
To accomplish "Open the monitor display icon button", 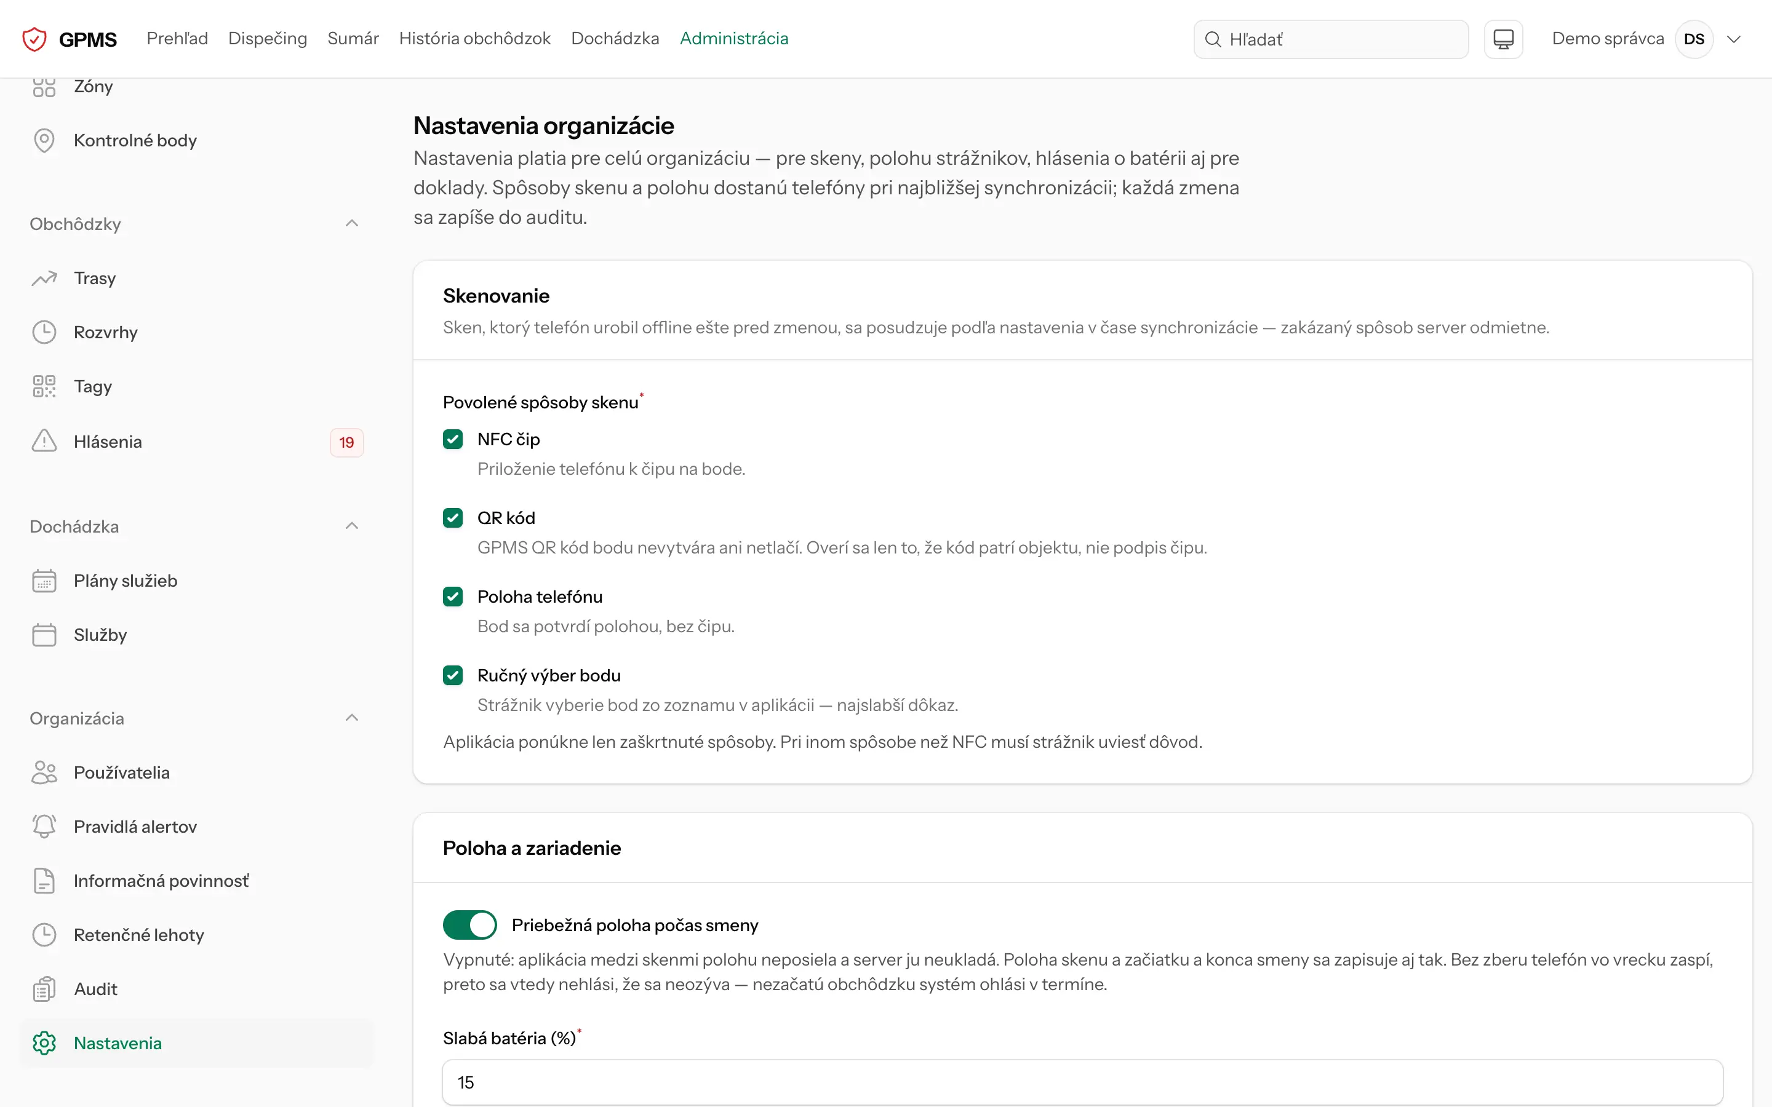I will click(1503, 39).
